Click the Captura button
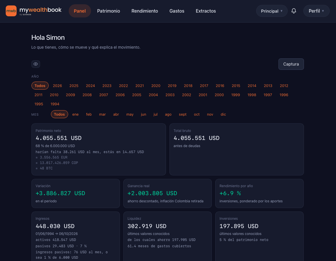This screenshot has width=336, height=261. click(291, 64)
